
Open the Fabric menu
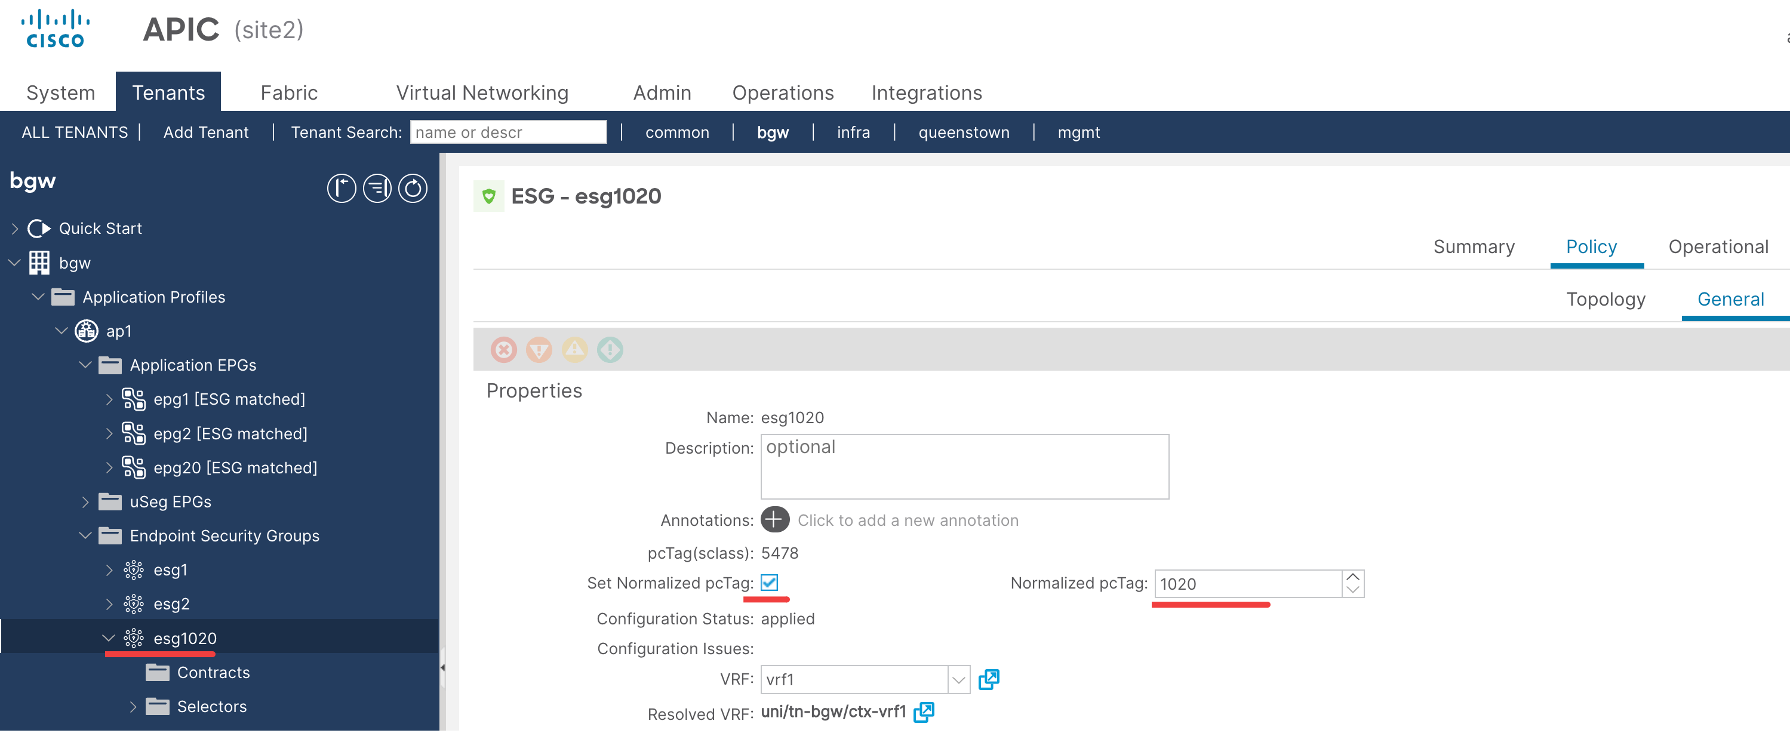coord(289,93)
